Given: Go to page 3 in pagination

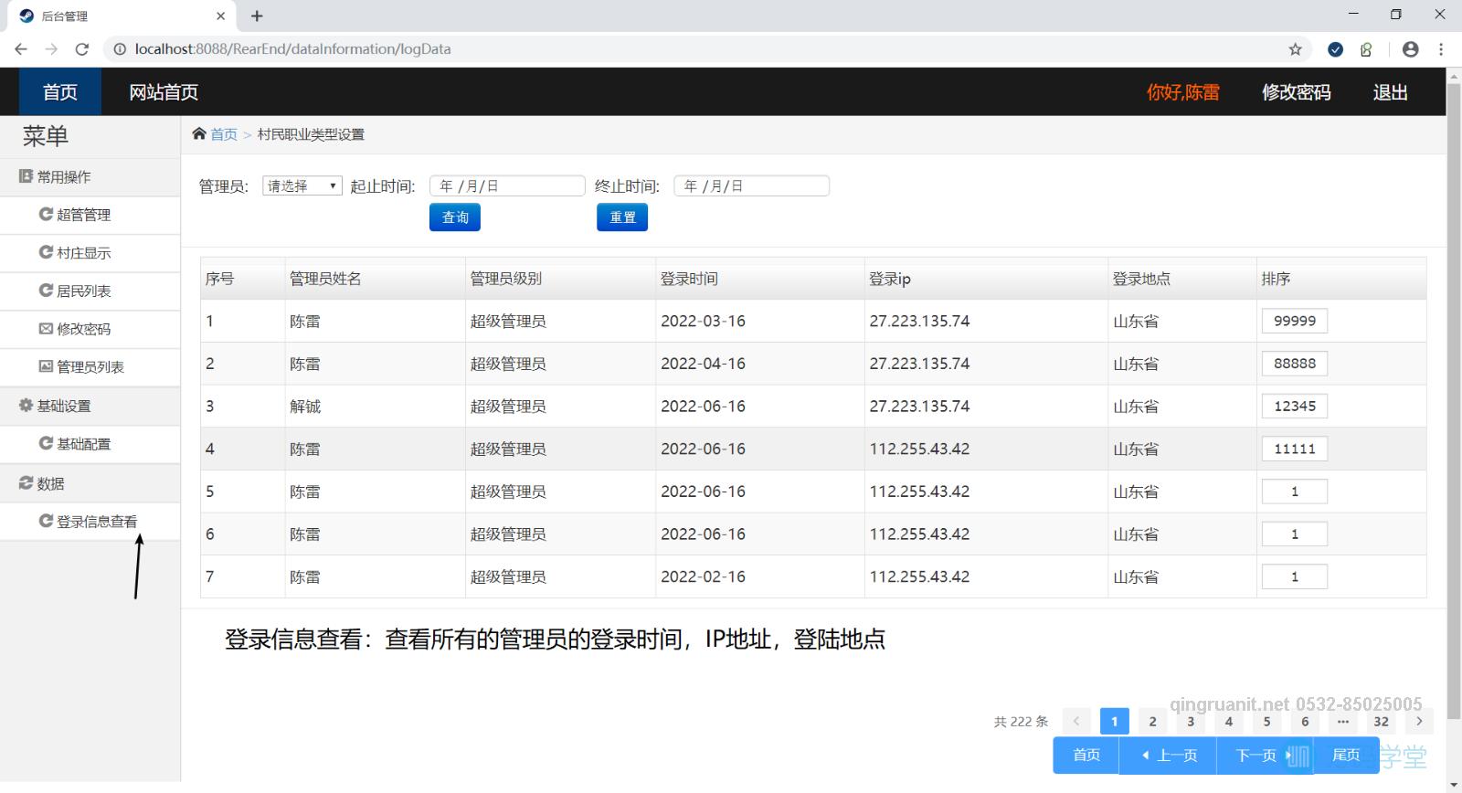Looking at the screenshot, I should point(1191,721).
